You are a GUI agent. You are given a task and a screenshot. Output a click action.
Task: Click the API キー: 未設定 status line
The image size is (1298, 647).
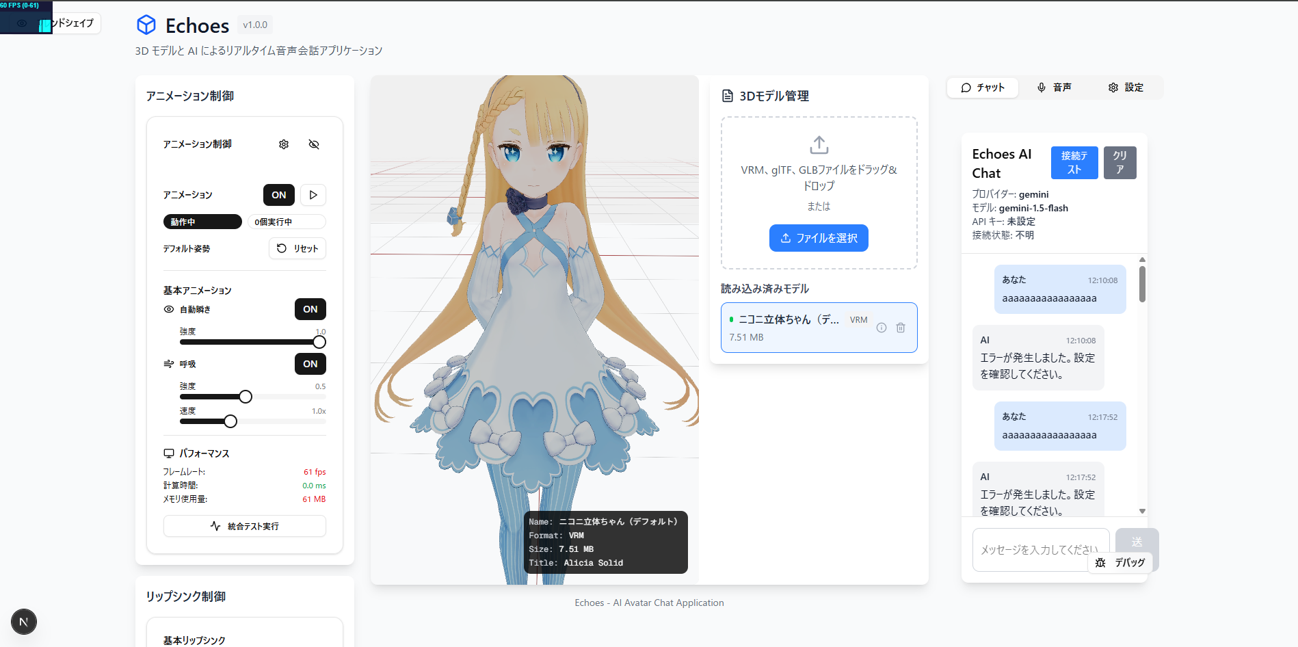tap(1003, 222)
